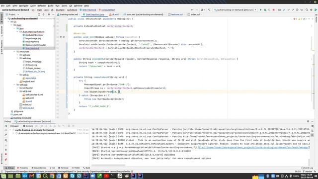Collapse the webapp folder node
Viewport: 318px width, 179px height.
pyautogui.click(x=14, y=85)
